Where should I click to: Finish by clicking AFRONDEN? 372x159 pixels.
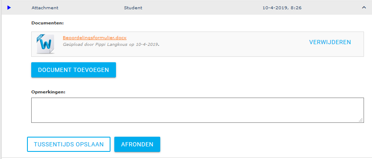click(x=137, y=144)
